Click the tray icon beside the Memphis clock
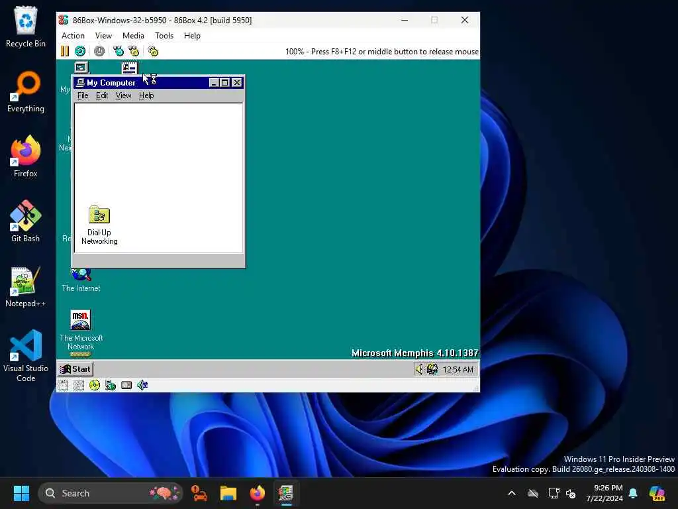This screenshot has height=509, width=678. click(432, 369)
